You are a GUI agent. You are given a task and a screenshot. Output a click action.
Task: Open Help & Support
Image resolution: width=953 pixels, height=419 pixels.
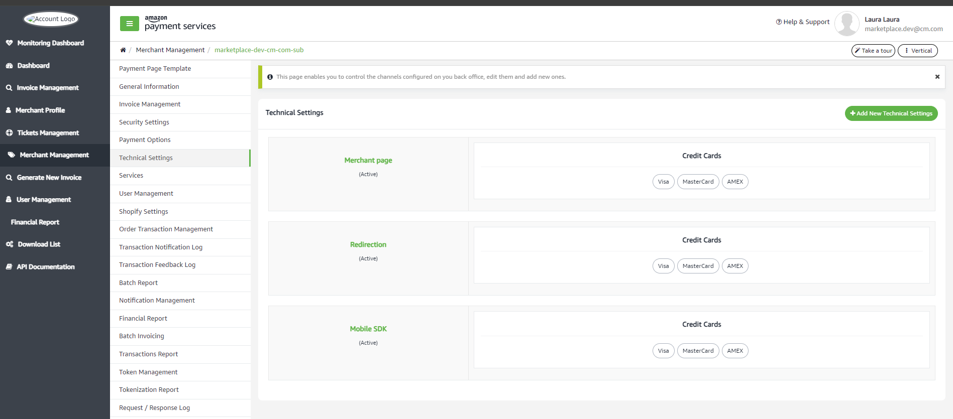803,22
